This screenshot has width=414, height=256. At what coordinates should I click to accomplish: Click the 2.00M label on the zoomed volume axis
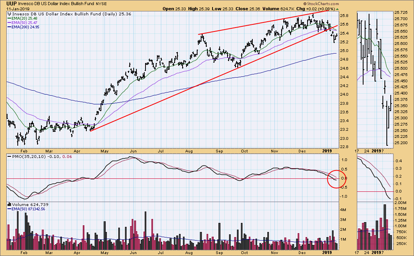(401, 203)
